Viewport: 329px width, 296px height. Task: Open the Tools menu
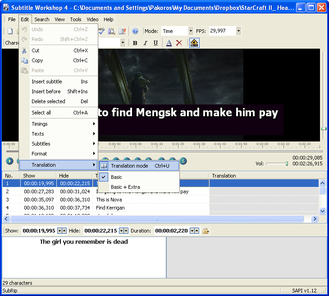click(76, 19)
